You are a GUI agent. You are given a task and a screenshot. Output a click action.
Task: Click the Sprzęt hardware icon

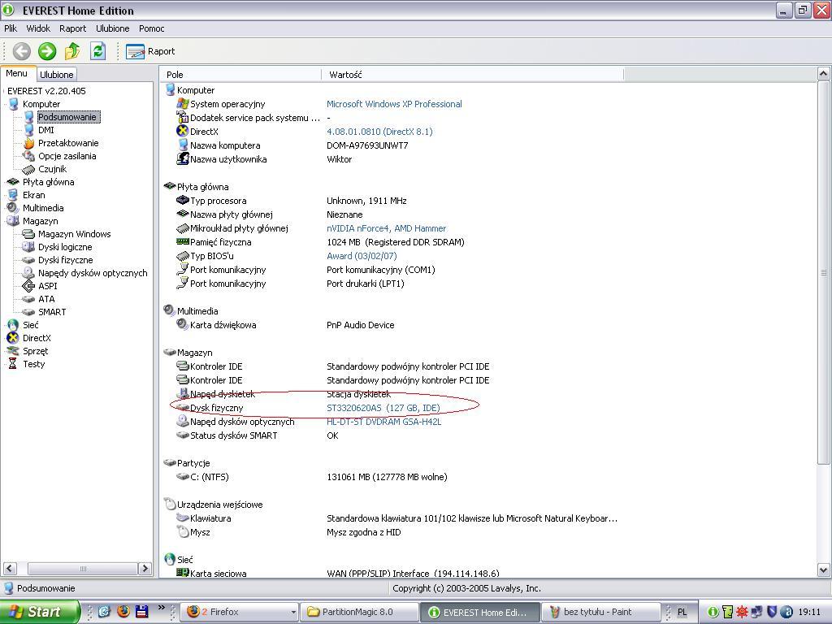tap(13, 351)
